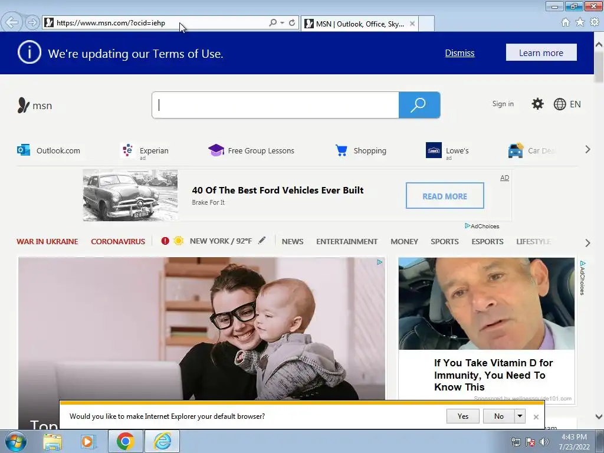This screenshot has height=453, width=604.
Task: Open the Vitamin D ad video thumbnail
Action: [x=487, y=304]
